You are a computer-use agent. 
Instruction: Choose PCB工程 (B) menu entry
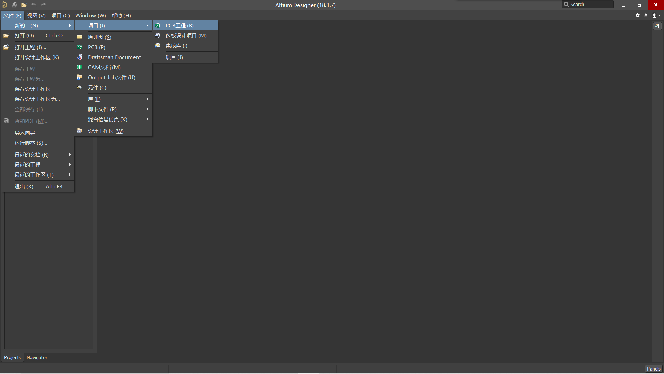pyautogui.click(x=185, y=25)
